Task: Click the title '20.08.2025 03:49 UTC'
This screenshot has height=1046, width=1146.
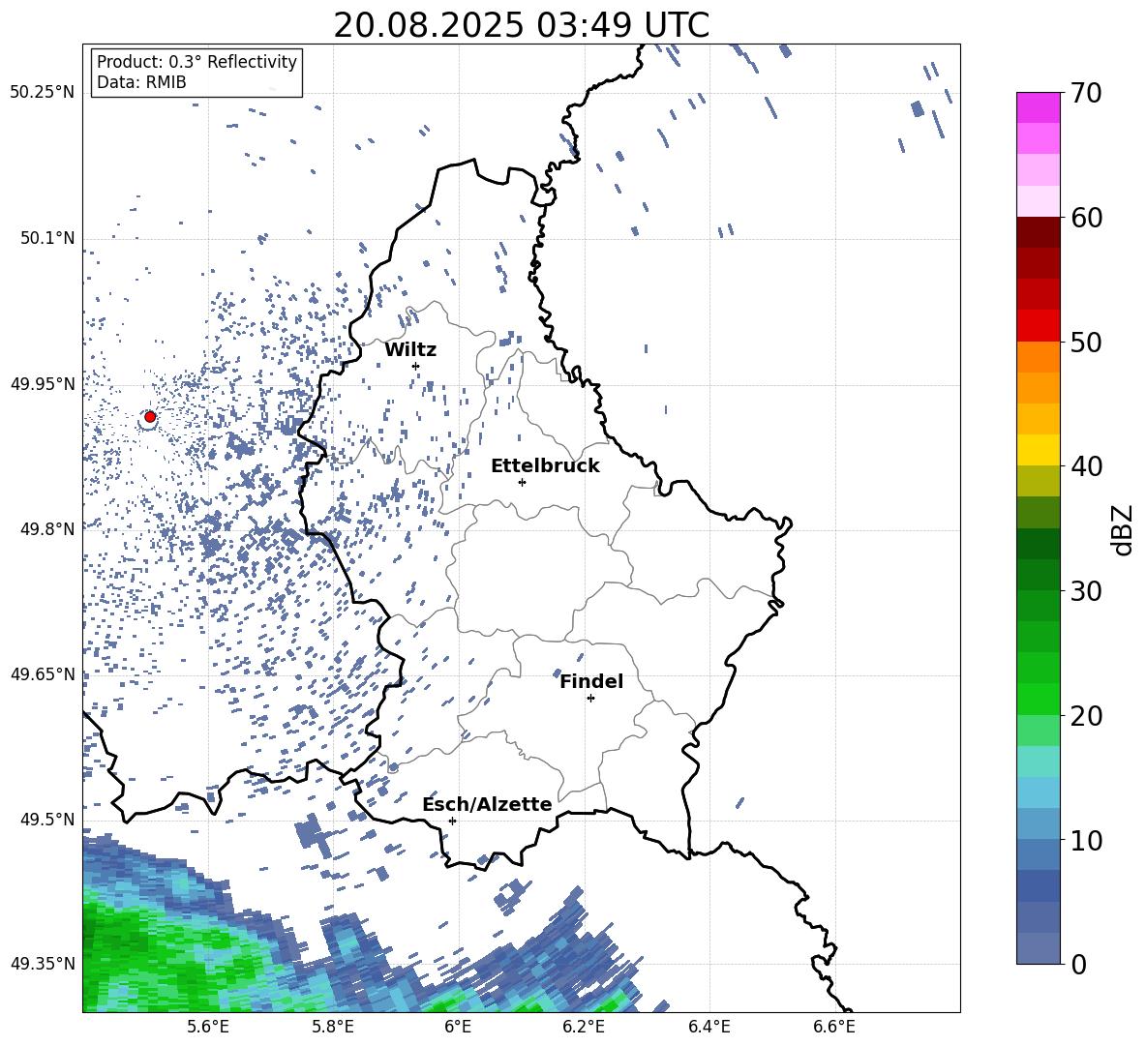Action: (521, 25)
